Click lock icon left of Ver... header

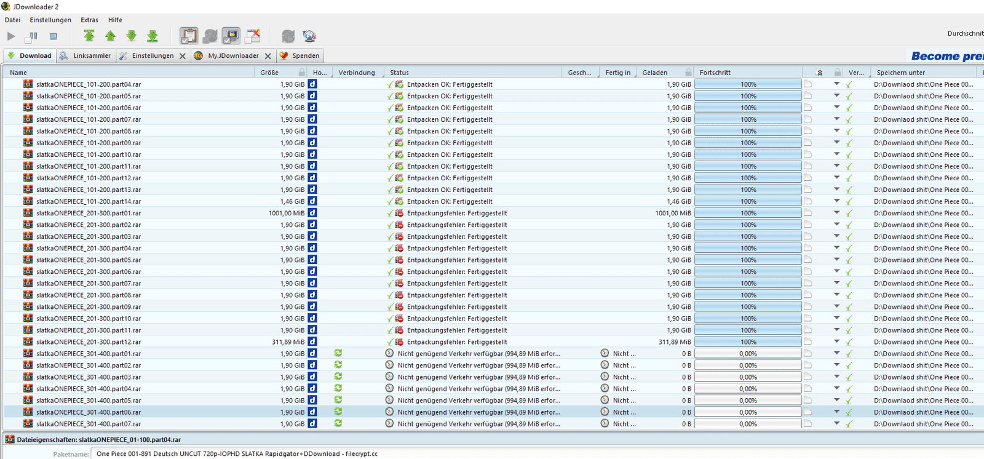(837, 72)
